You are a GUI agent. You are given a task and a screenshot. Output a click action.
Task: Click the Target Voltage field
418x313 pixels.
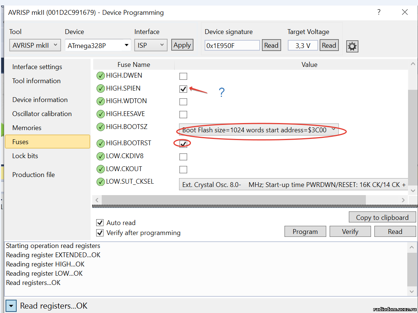tap(303, 45)
